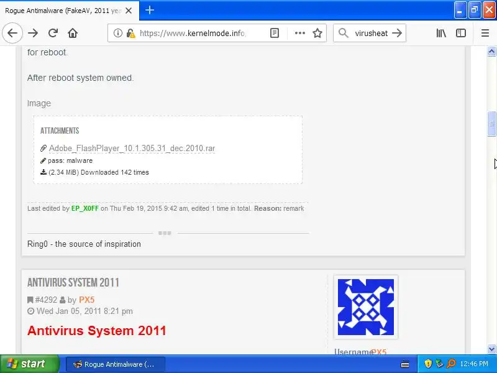Open the Image link in the post
The height and width of the screenshot is (373, 497).
pos(39,103)
